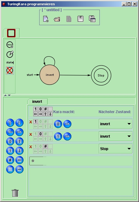Image resolution: width=139 pixels, height=202 pixels.
Task: Save the program with the floppy disk icon
Action: [x=80, y=19]
